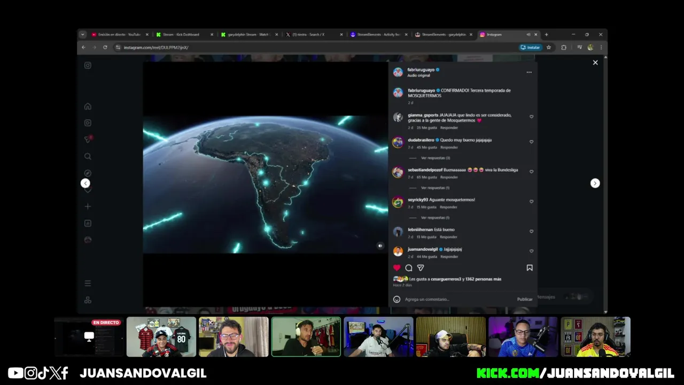Screen dimensions: 684x385
Task: Open the browser profile avatar
Action: pos(590,48)
